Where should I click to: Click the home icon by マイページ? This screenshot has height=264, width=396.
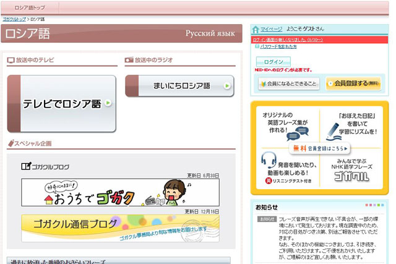pyautogui.click(x=256, y=30)
